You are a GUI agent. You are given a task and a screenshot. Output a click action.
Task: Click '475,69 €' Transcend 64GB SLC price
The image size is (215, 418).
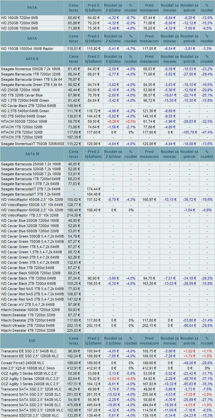74,405
